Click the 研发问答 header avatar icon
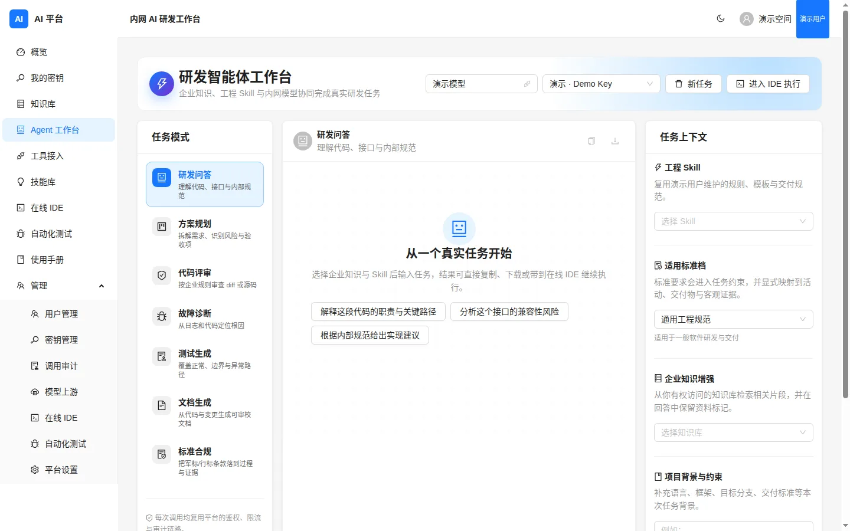The height and width of the screenshot is (531, 850). (x=303, y=141)
